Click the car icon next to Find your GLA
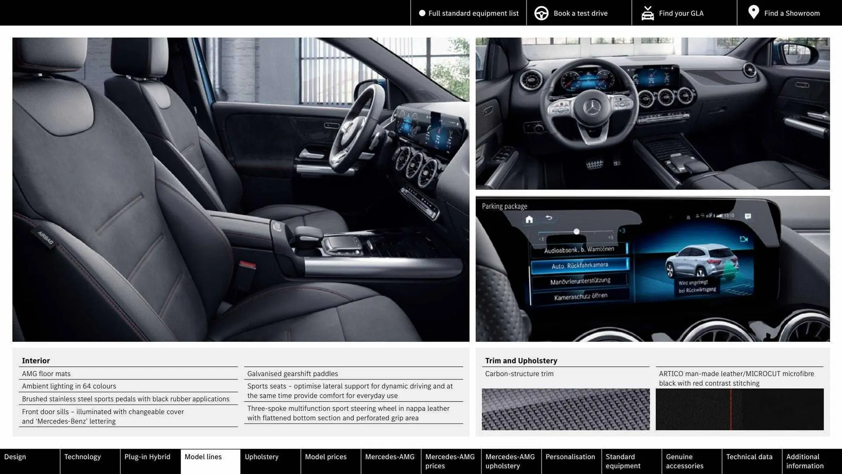Image resolution: width=842 pixels, height=474 pixels. point(647,13)
